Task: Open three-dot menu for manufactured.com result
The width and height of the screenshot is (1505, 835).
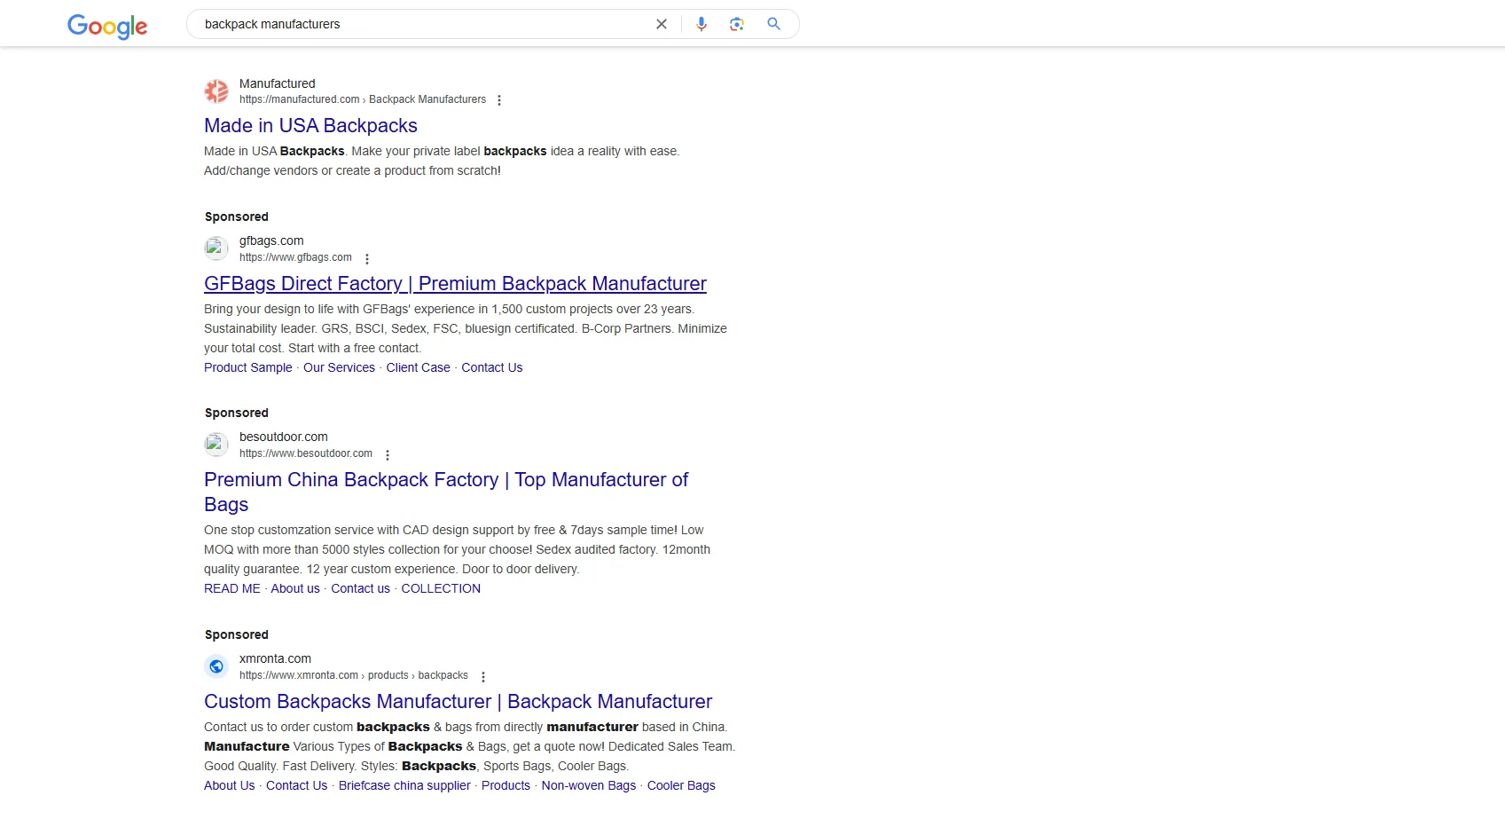Action: pyautogui.click(x=499, y=100)
